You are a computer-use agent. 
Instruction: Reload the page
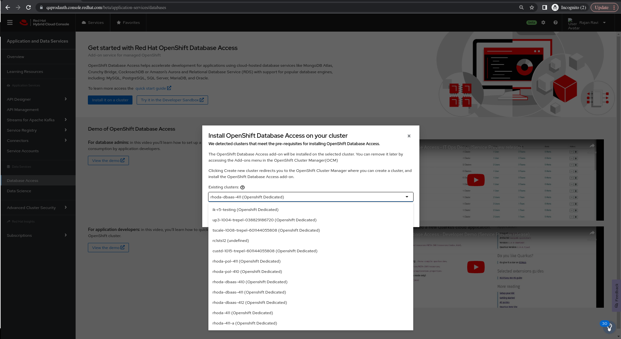(x=28, y=7)
